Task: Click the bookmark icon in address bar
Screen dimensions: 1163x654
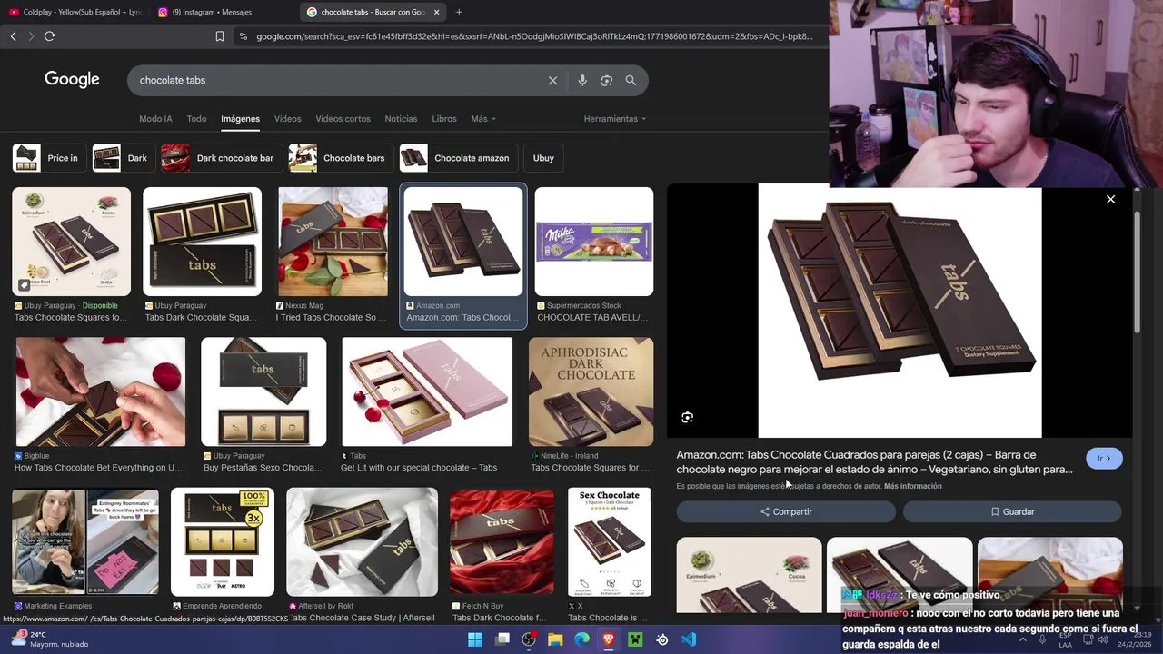Action: (x=220, y=36)
